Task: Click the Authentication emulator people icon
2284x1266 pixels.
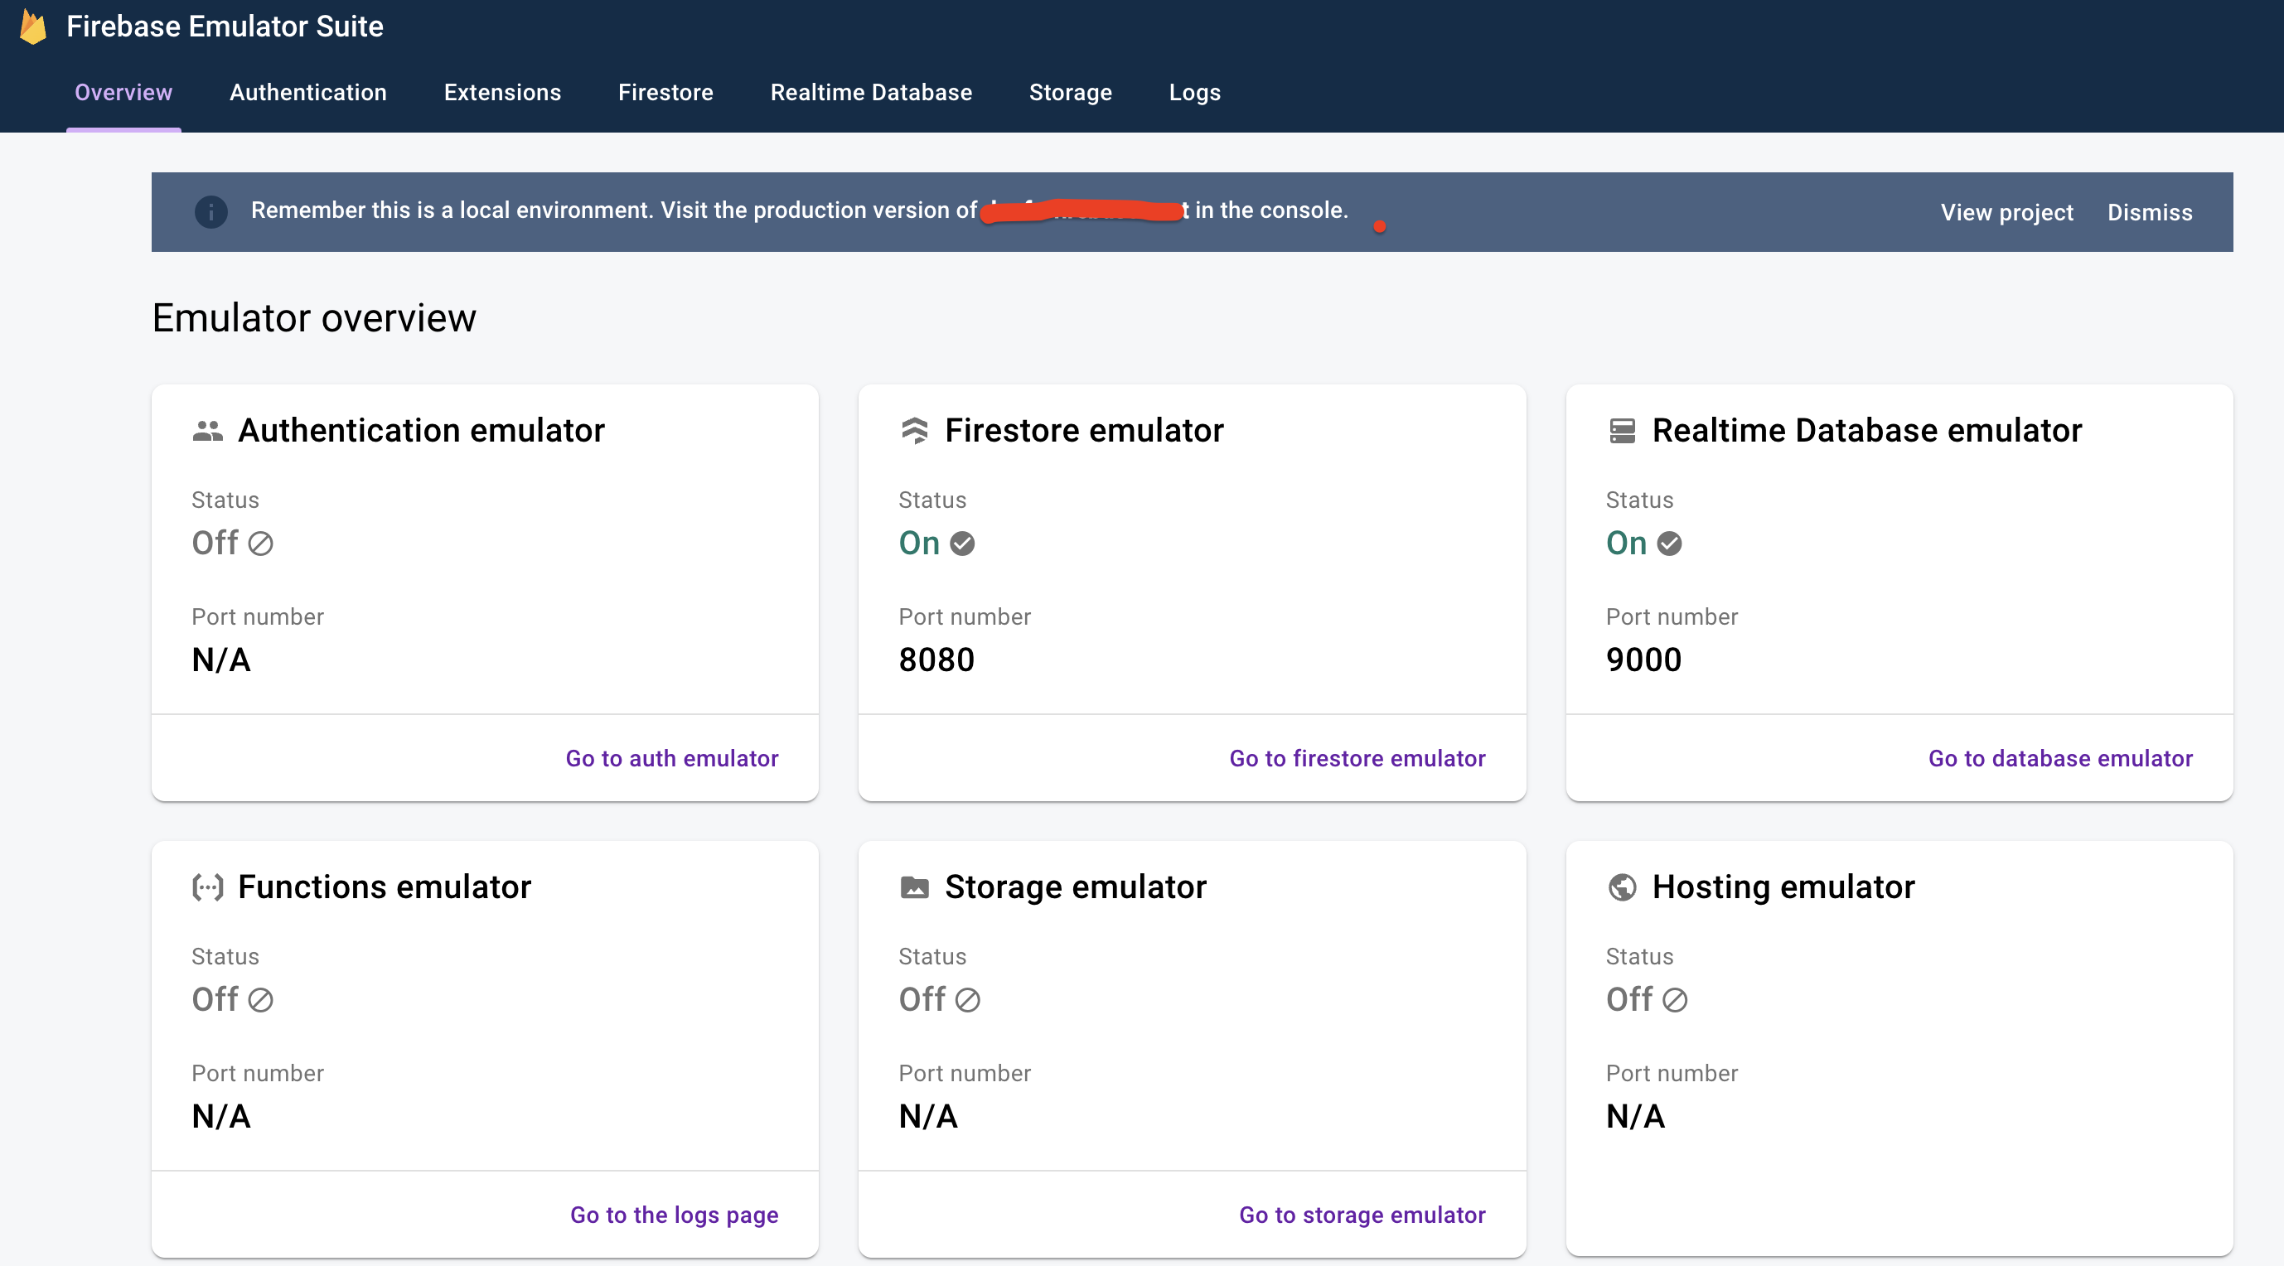Action: coord(207,431)
